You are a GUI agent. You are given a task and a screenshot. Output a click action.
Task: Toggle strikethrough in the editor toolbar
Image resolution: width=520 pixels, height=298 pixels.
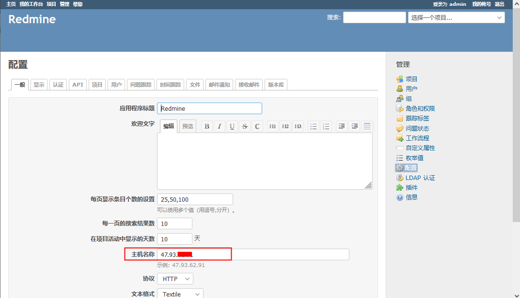coord(245,126)
